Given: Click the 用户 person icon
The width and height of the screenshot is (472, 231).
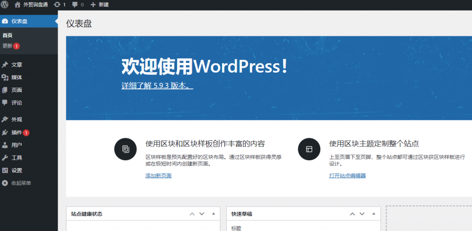Looking at the screenshot, I should click(5, 145).
